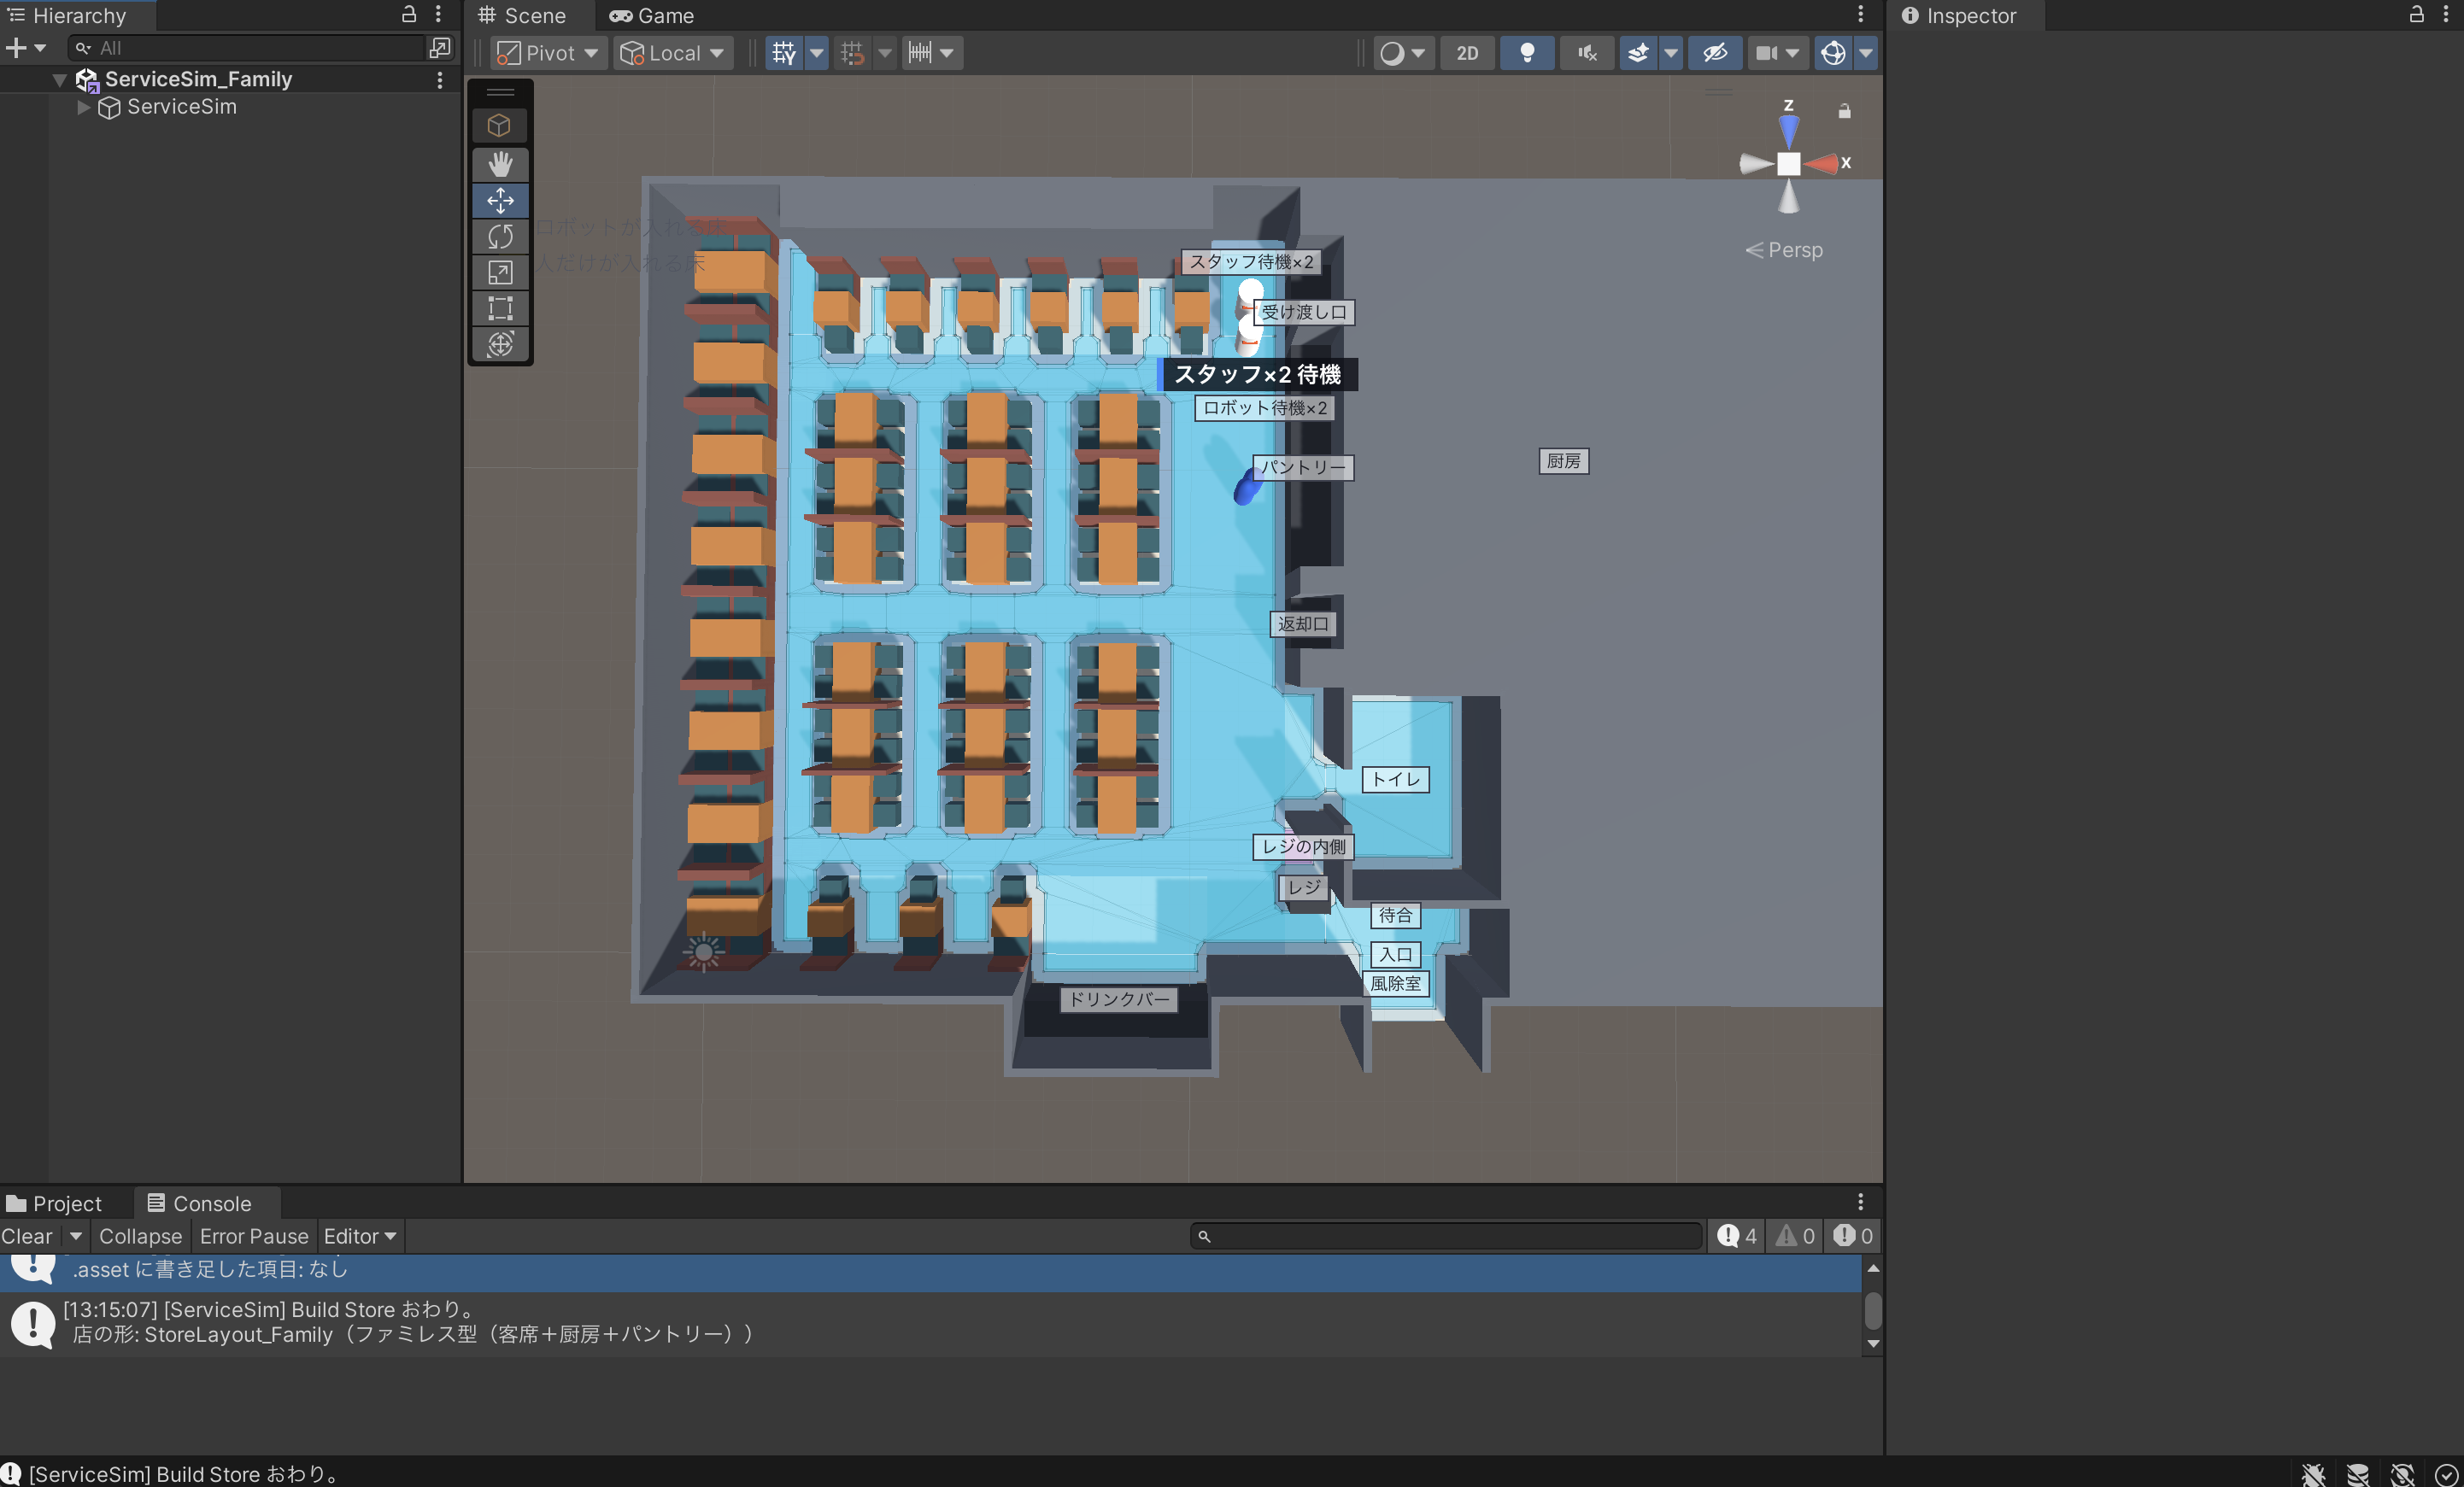
Task: Toggle the Collapse console button
Action: click(x=141, y=1236)
